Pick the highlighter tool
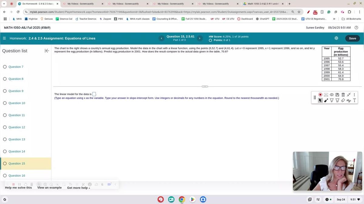The height and width of the screenshot is (204, 364). (x=337, y=100)
